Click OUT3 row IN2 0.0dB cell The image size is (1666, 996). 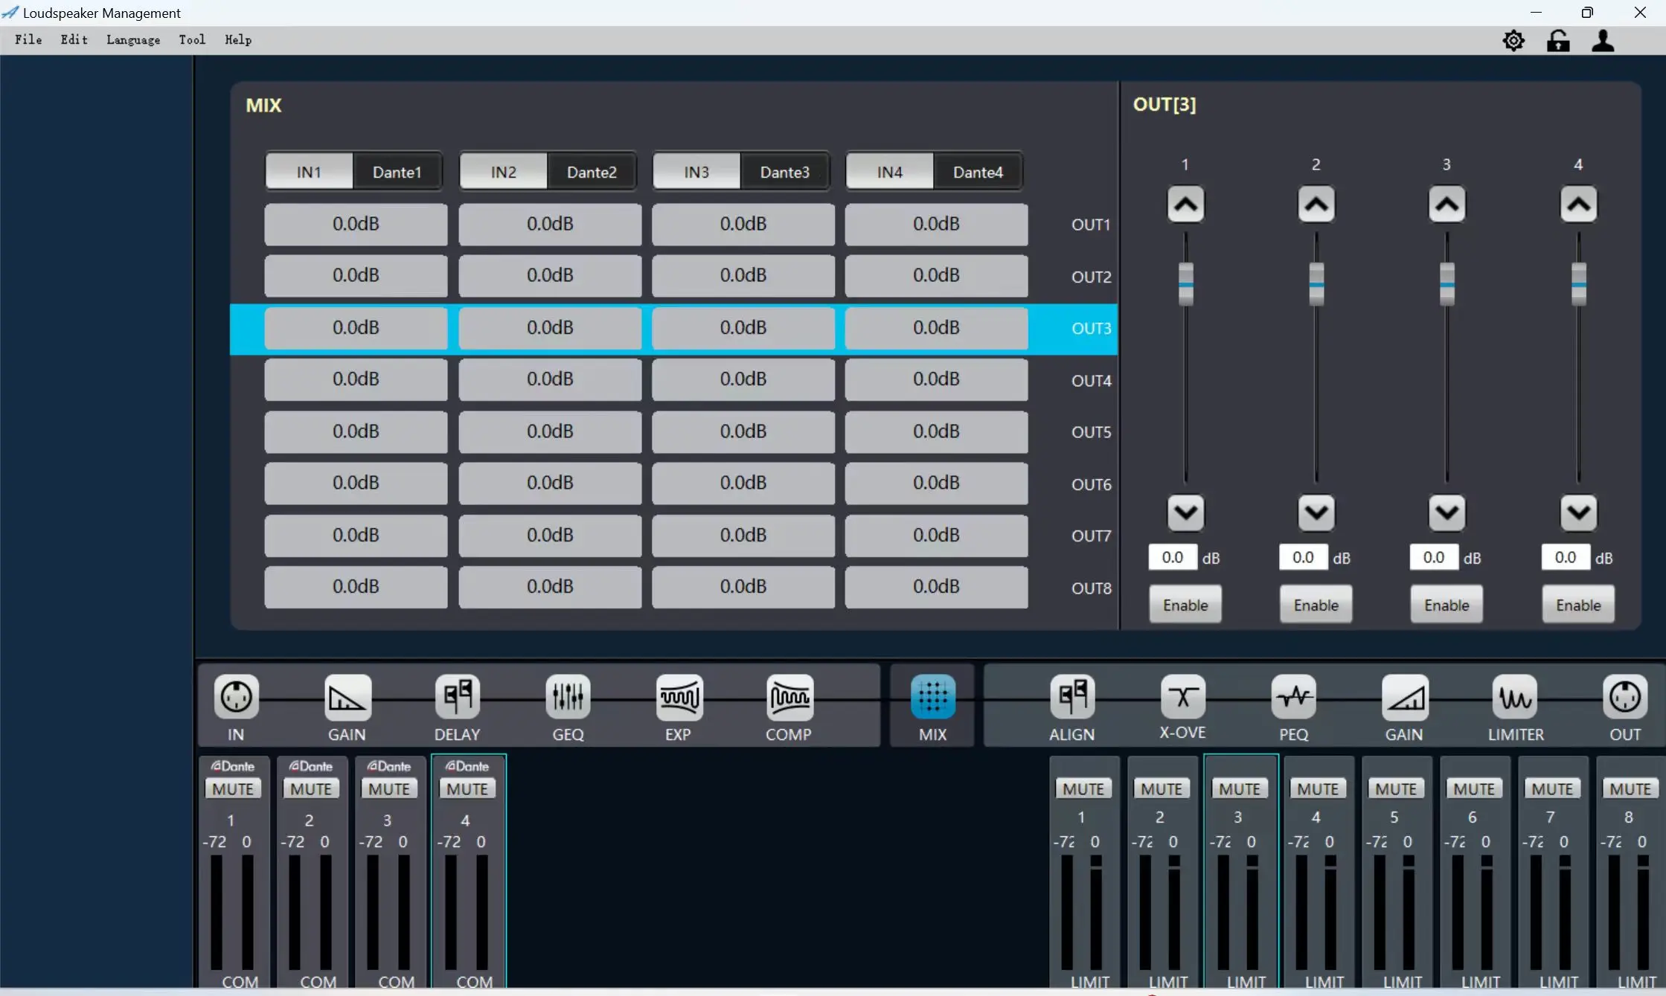tap(550, 328)
